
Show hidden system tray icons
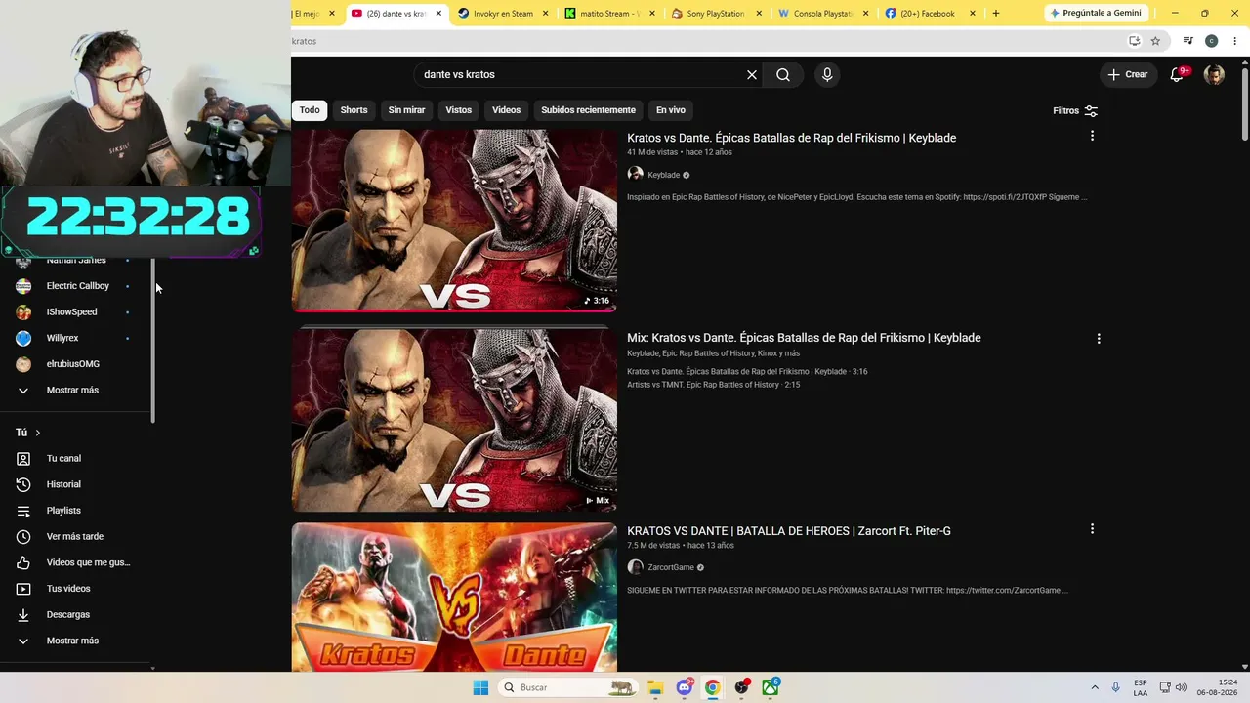point(1094,687)
